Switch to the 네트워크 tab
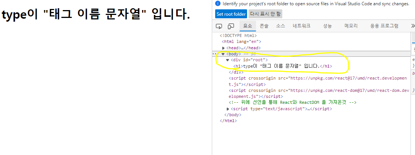Screen dimensions: 415x155 [x=301, y=26]
